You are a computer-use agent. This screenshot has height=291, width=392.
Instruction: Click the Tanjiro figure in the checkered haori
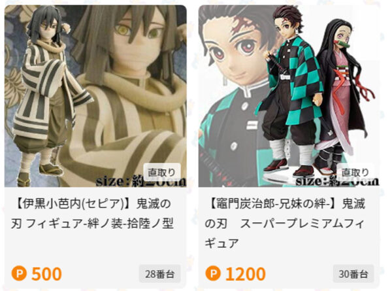pos(291,92)
